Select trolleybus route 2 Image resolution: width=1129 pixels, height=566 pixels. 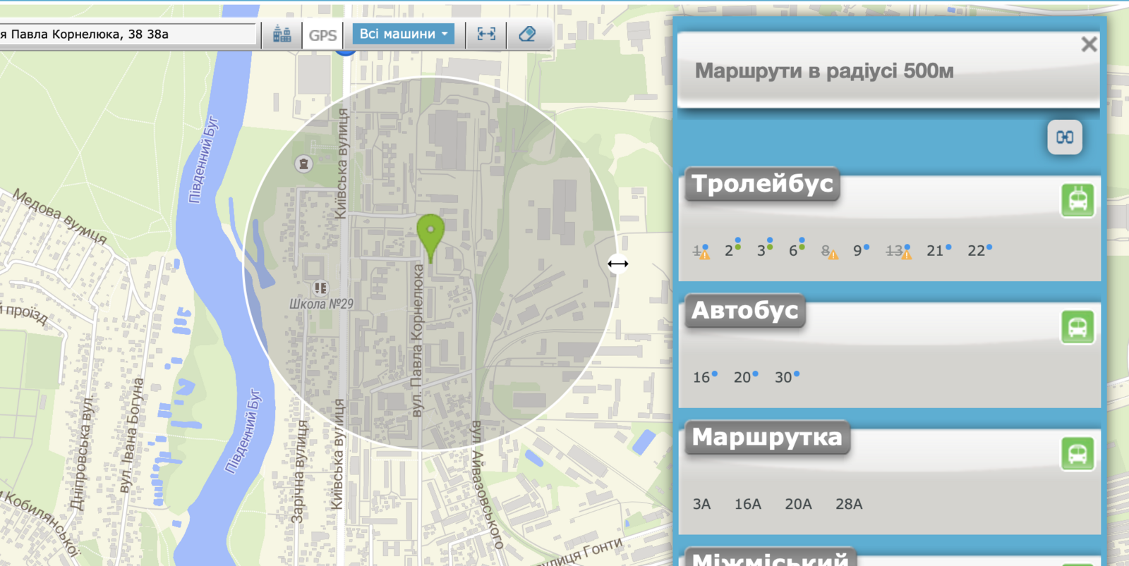(x=729, y=251)
